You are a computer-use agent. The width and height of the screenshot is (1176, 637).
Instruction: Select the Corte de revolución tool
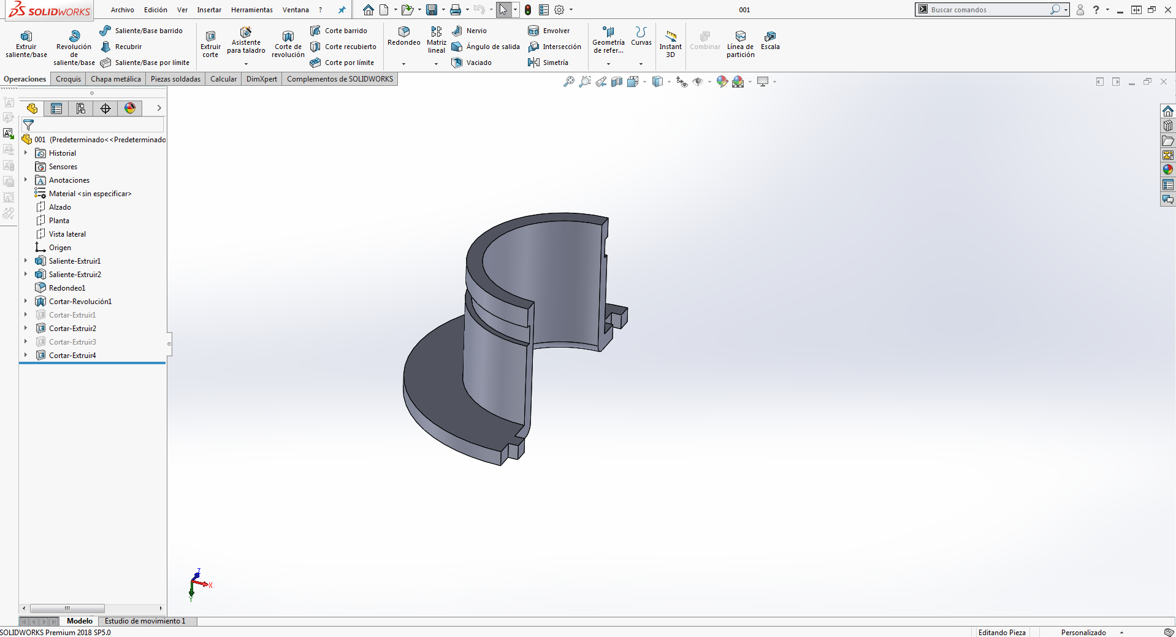coord(288,44)
